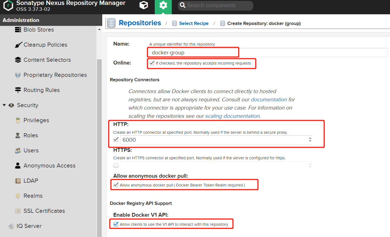Click the Sonatype Nexus Repository Manager title
The width and height of the screenshot is (390, 237).
click(71, 3)
